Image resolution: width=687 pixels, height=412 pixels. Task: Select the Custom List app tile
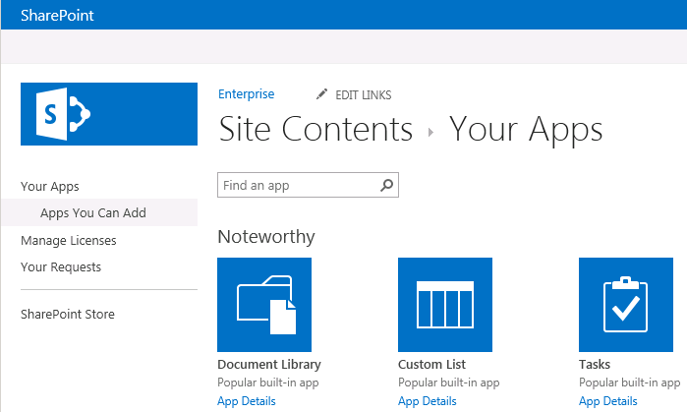[444, 305]
